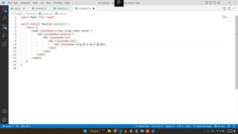The width and height of the screenshot is (238, 134).
Task: Change line endings via 'CRLF'
Action: coord(188,126)
